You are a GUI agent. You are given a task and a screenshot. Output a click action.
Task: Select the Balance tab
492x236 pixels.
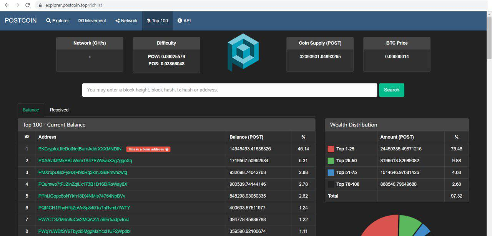[31, 110]
